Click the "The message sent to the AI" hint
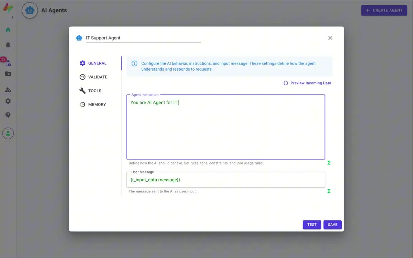This screenshot has width=413, height=258. pyautogui.click(x=162, y=191)
